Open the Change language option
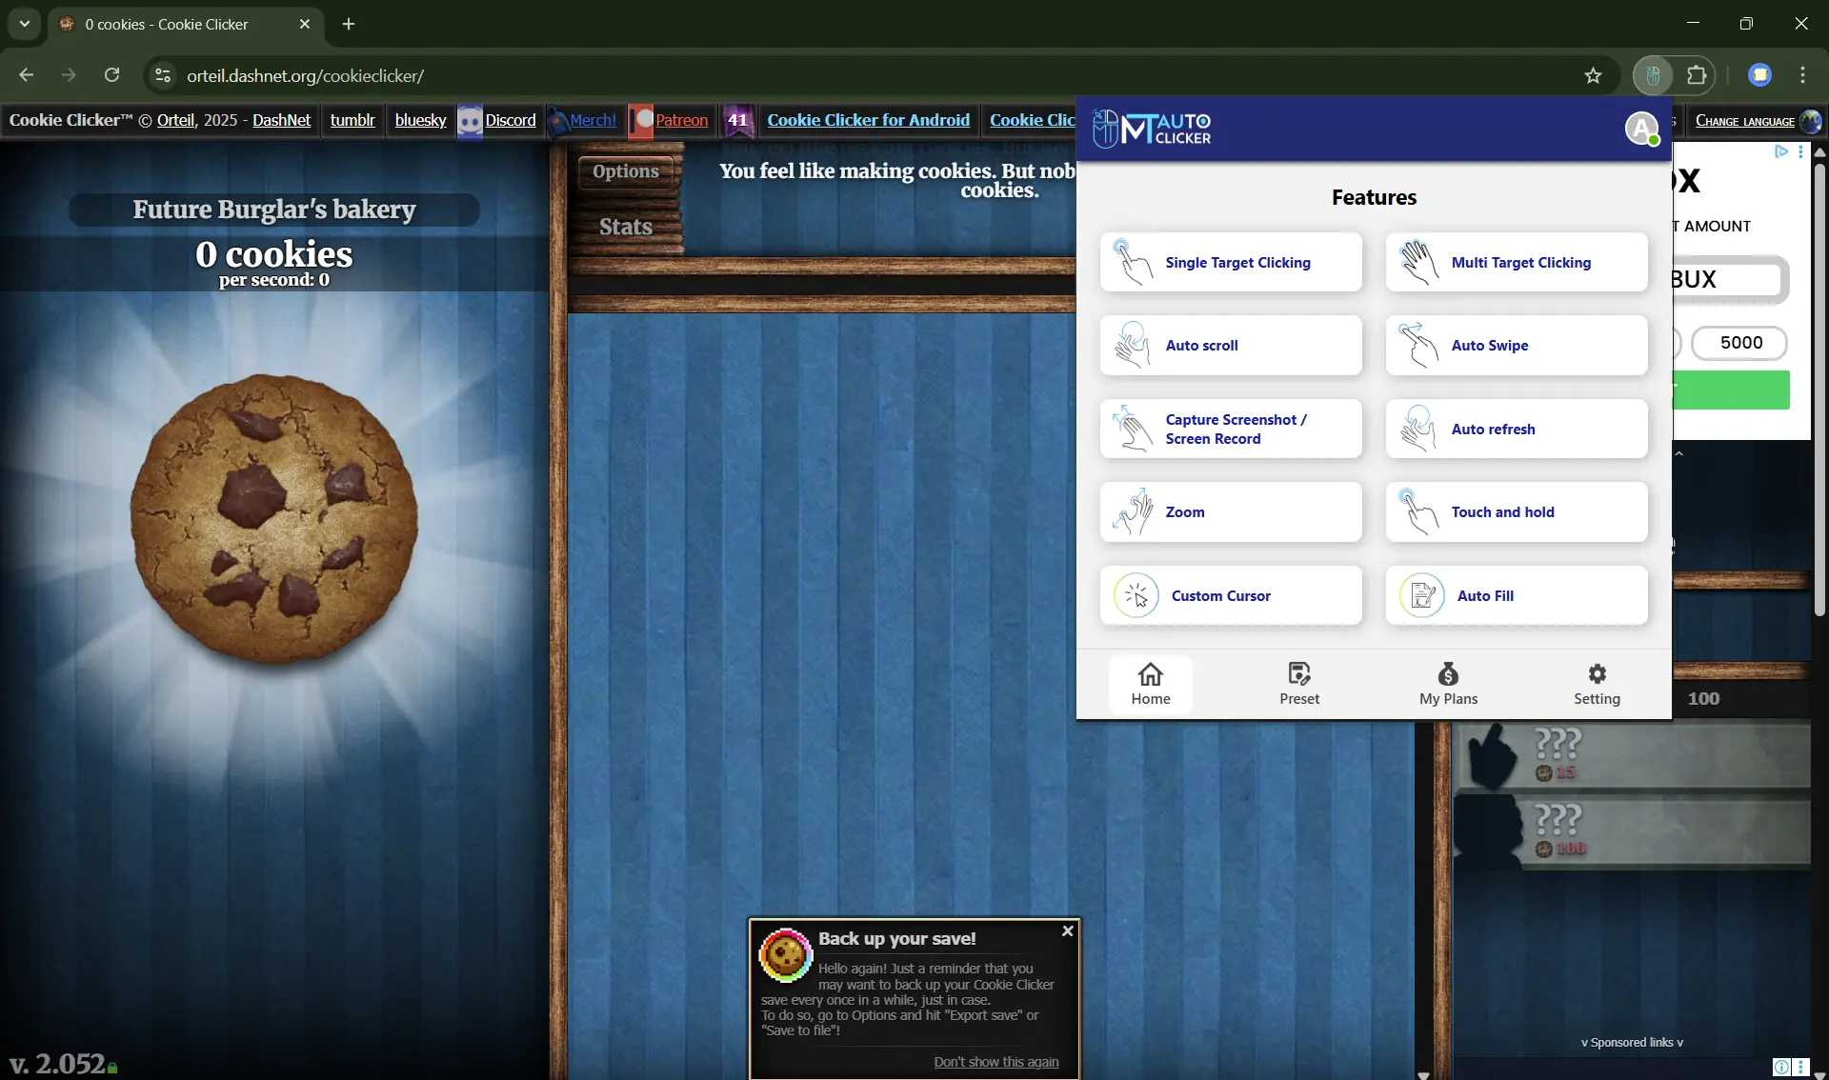Image resolution: width=1829 pixels, height=1080 pixels. [1746, 120]
